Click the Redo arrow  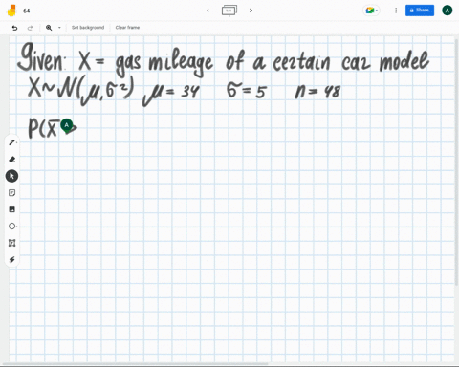(30, 28)
